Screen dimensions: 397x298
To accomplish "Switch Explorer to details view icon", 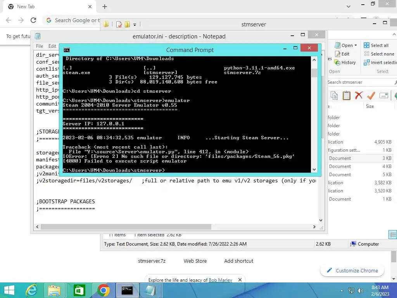I will pos(393,234).
